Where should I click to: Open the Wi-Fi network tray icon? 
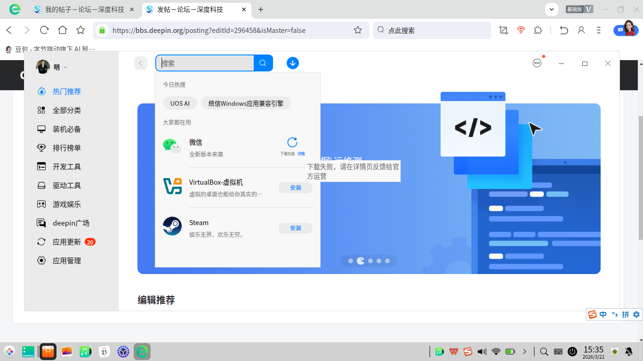(x=496, y=351)
